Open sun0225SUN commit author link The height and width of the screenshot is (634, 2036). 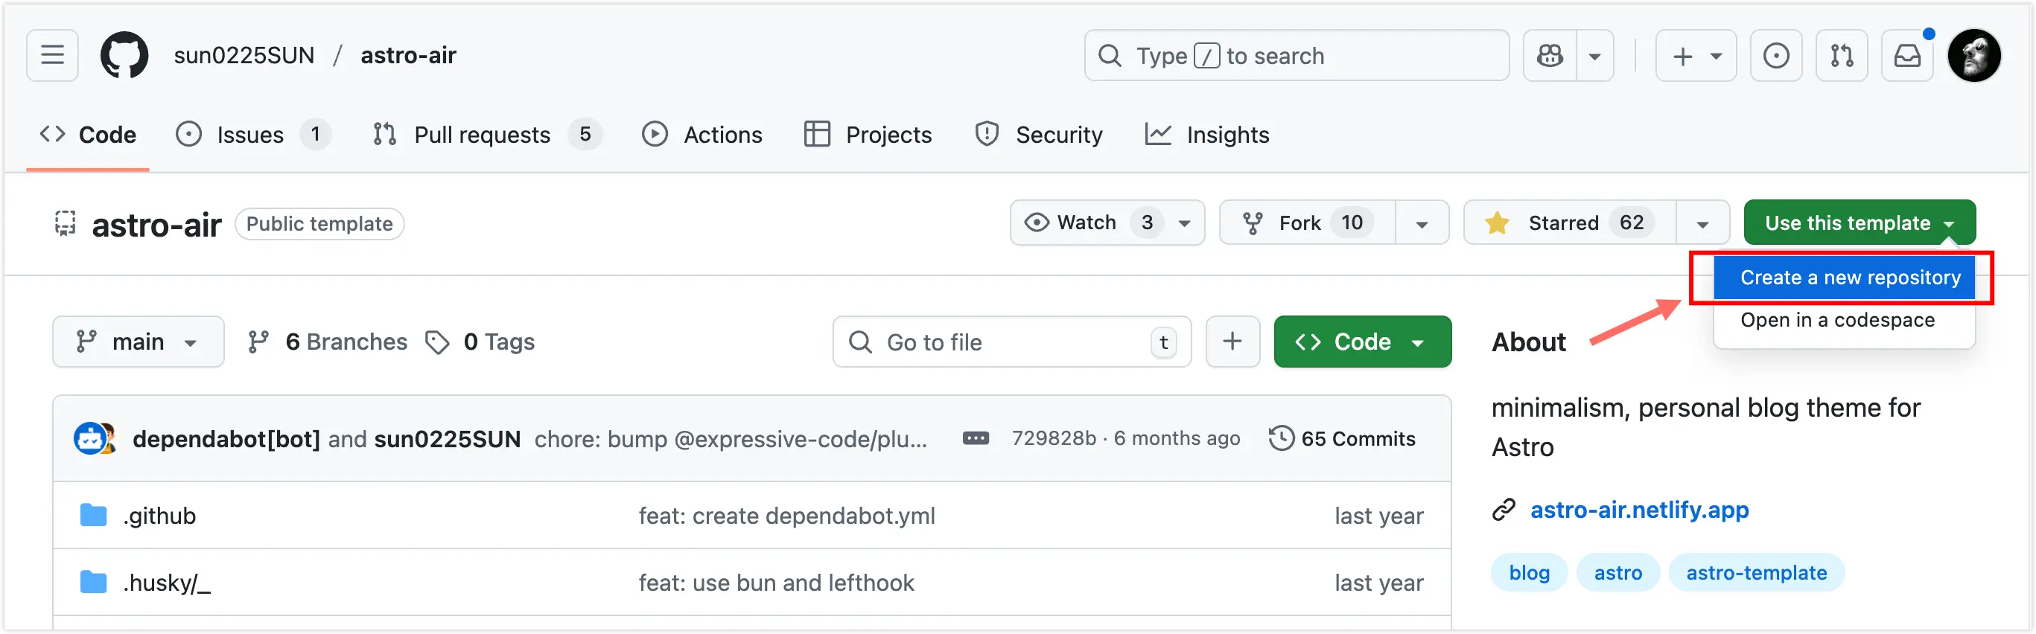pyautogui.click(x=448, y=438)
